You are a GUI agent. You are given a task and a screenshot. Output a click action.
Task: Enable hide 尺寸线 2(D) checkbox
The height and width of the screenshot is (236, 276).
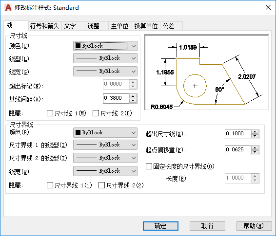(96, 113)
